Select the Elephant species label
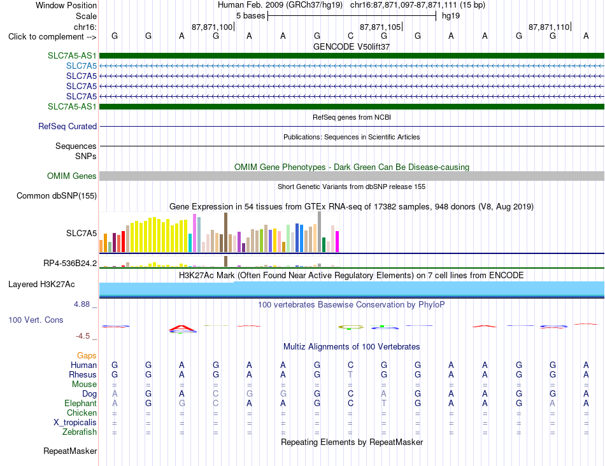Image resolution: width=605 pixels, height=466 pixels. click(x=81, y=403)
